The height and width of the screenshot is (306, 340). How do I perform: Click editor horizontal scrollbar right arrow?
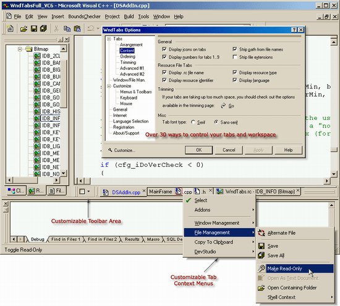point(327,181)
